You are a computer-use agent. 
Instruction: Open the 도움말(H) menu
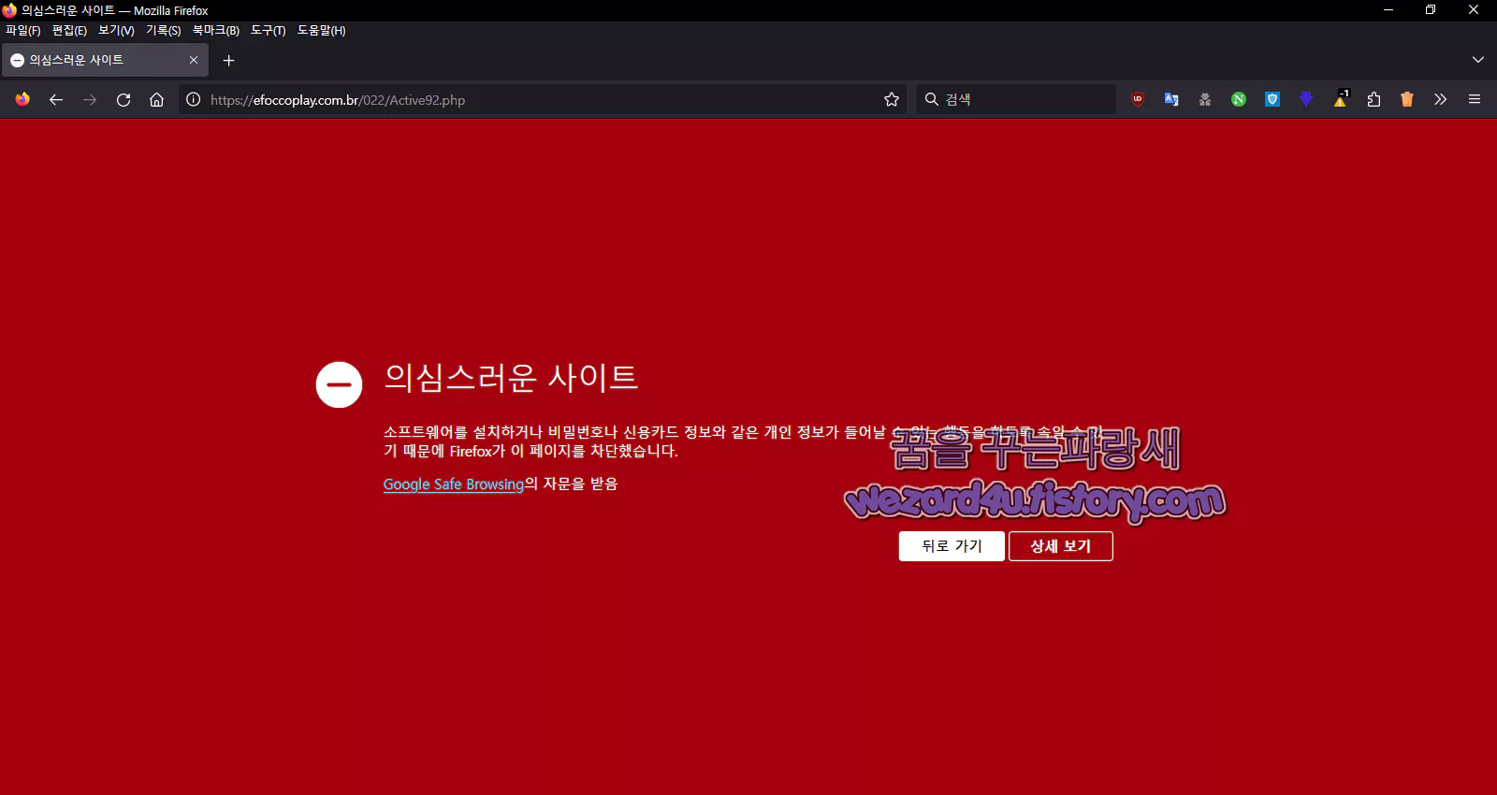321,30
